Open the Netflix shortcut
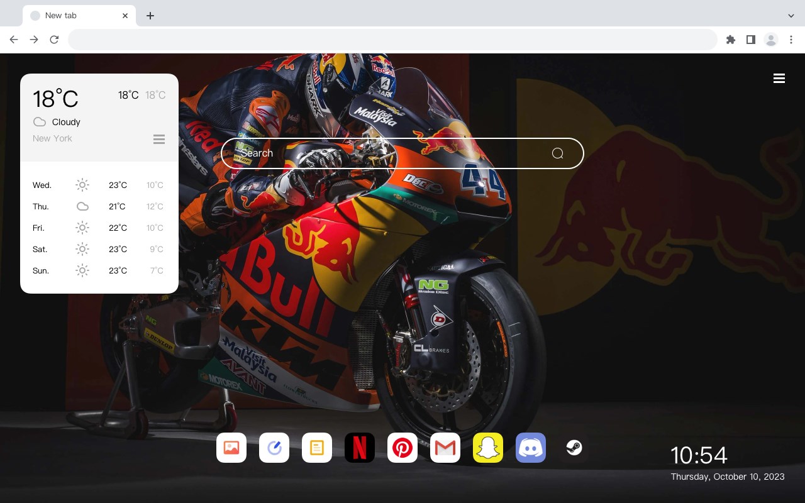This screenshot has height=503, width=805. pyautogui.click(x=360, y=448)
